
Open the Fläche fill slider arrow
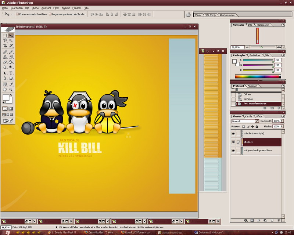tap(282, 126)
